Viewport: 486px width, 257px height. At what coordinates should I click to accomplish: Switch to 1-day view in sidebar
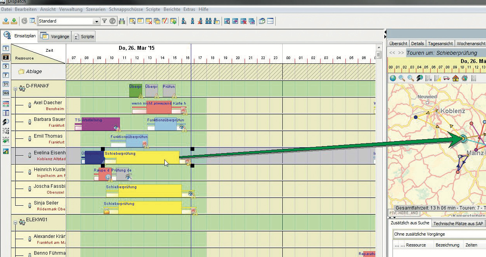(x=6, y=49)
